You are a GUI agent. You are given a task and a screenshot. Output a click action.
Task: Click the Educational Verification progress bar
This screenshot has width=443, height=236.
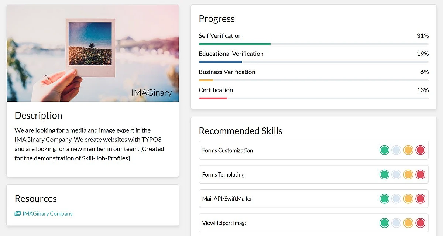(313, 62)
